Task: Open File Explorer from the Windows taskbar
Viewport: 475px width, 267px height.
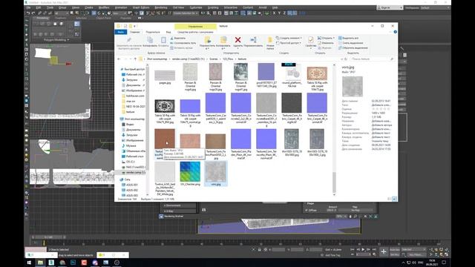Action: 40,263
